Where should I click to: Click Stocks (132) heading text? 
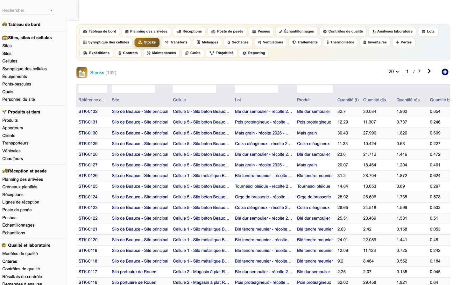coord(103,73)
